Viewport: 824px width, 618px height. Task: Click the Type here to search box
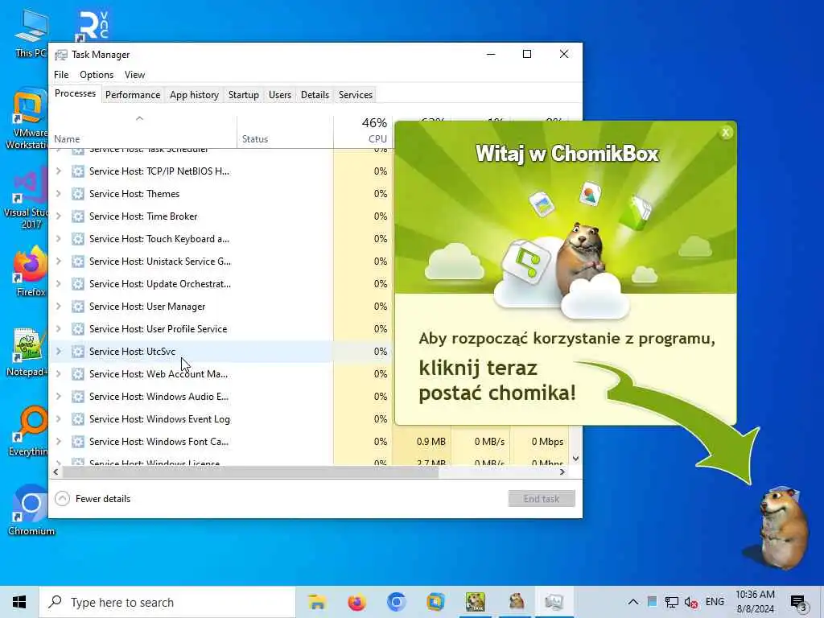(x=167, y=602)
